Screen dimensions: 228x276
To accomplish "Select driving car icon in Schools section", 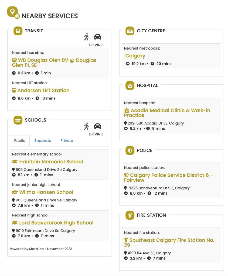I will click(x=97, y=126).
